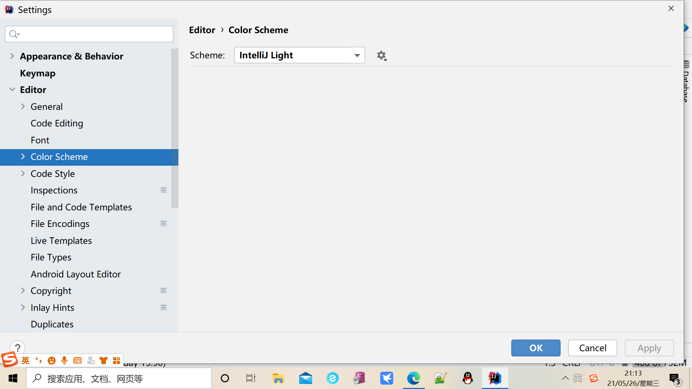The image size is (692, 389).
Task: Expand the Color Scheme node arrow
Action: click(x=23, y=157)
